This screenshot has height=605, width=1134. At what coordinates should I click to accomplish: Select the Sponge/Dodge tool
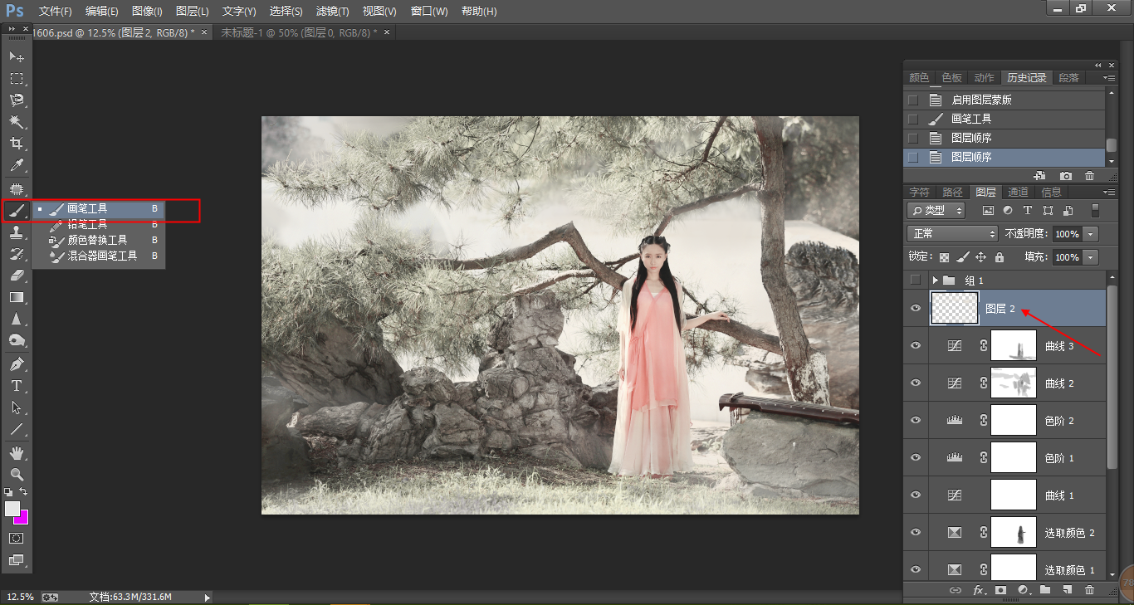pyautogui.click(x=16, y=340)
